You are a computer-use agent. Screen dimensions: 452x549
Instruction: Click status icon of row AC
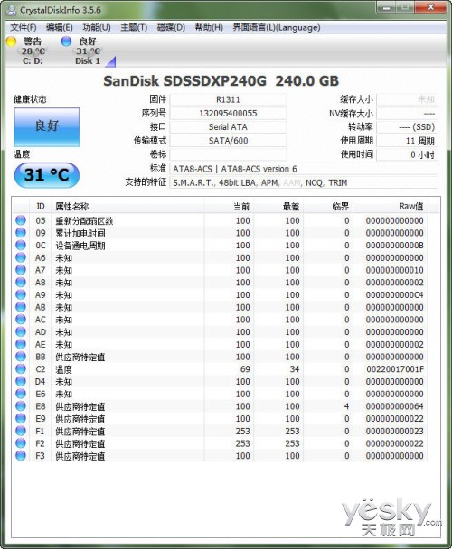point(21,320)
